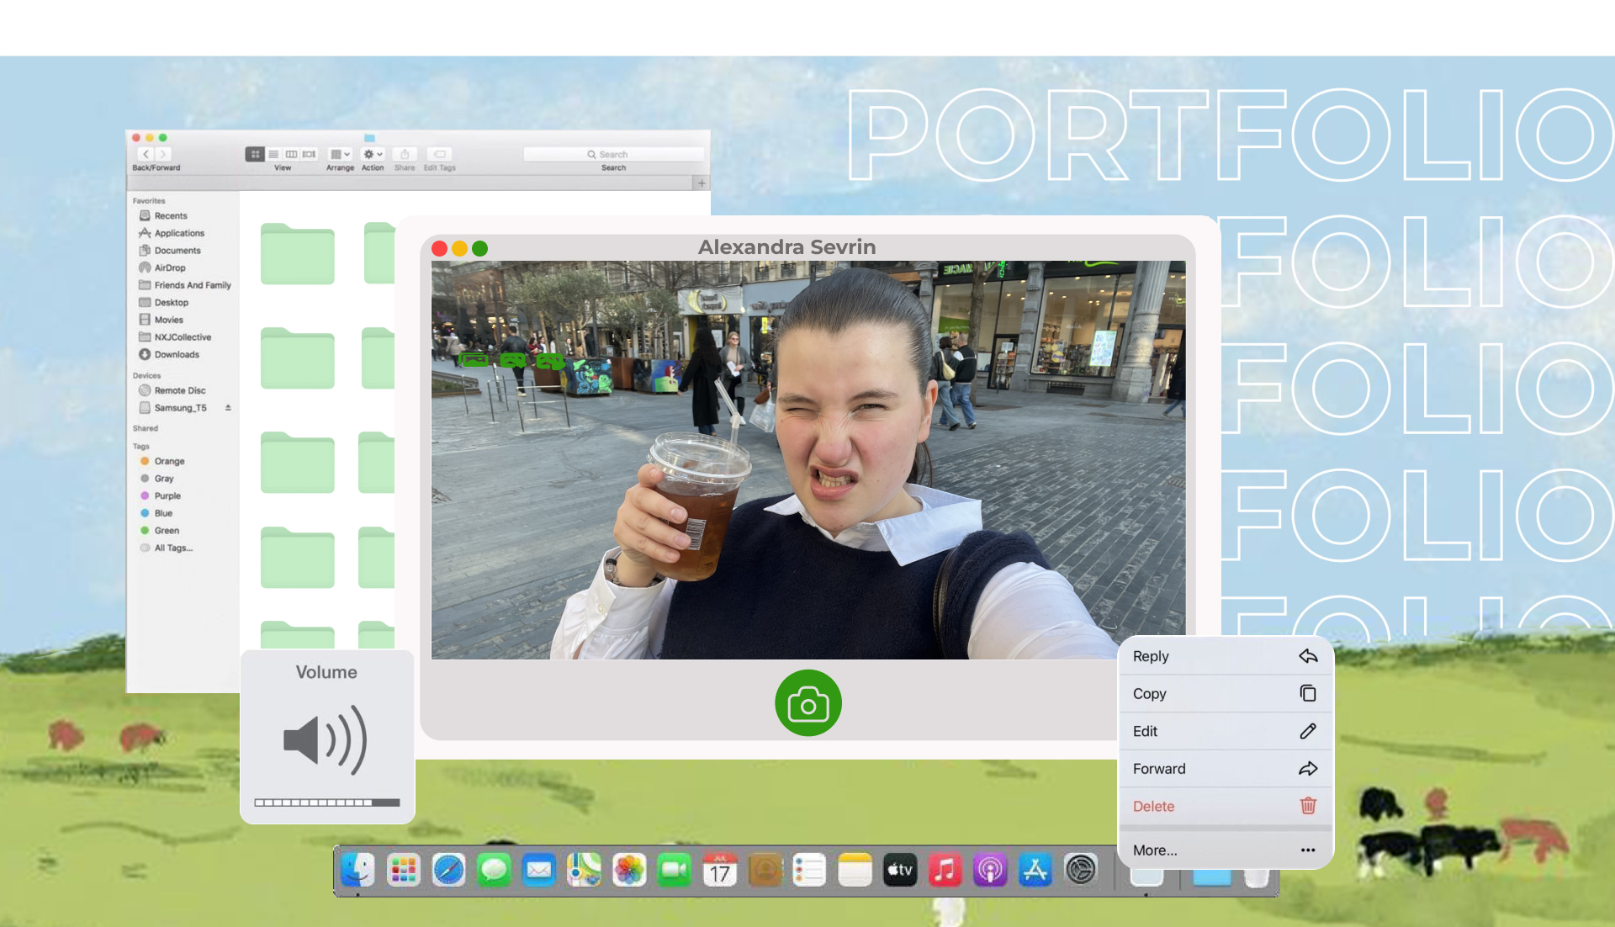Open Reminders in the dock
This screenshot has height=927, width=1615.
coord(809,870)
